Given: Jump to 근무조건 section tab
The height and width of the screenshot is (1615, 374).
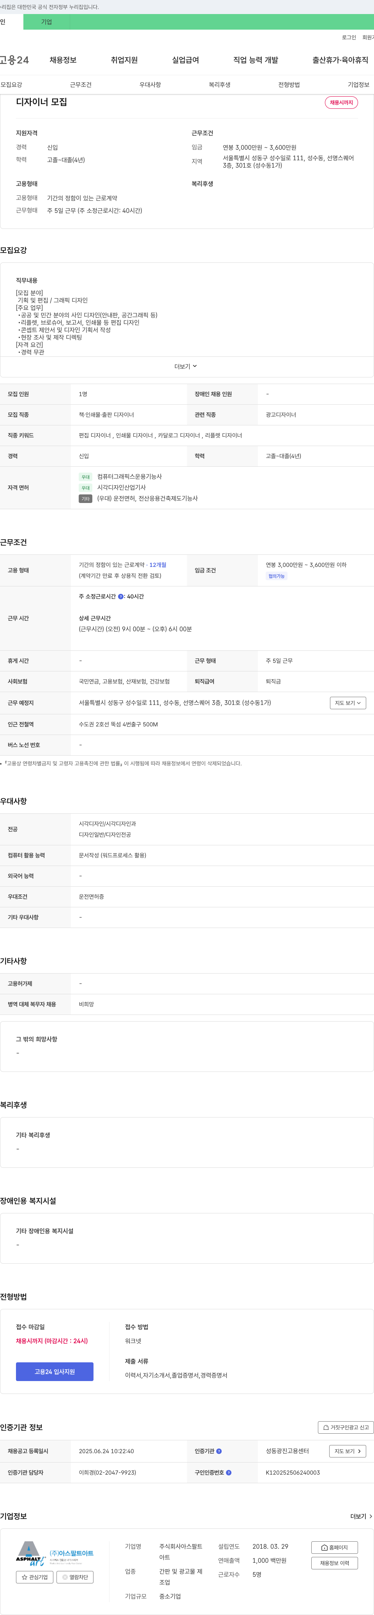Looking at the screenshot, I should pyautogui.click(x=81, y=85).
